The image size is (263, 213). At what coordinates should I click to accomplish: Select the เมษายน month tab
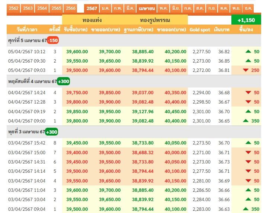(x=147, y=8)
